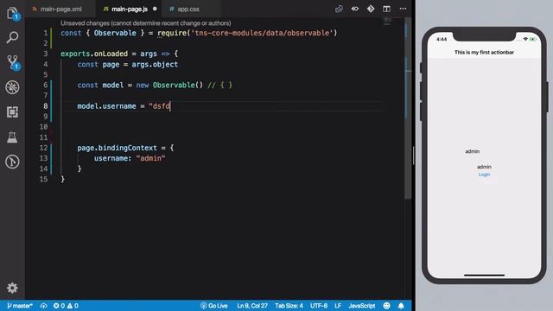The height and width of the screenshot is (311, 553).
Task: Open More Actions ellipsis menu
Action: click(403, 9)
